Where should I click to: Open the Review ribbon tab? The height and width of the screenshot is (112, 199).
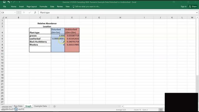coord(60,7)
